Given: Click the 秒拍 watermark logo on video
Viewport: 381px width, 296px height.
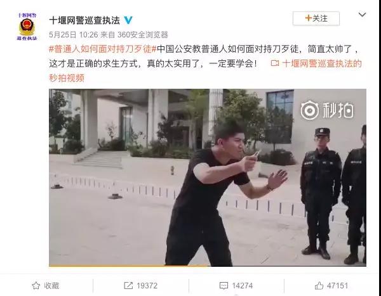Looking at the screenshot, I should click(x=327, y=111).
